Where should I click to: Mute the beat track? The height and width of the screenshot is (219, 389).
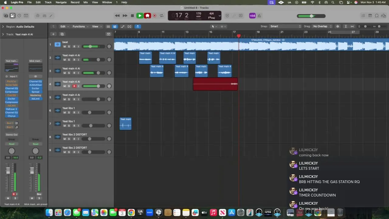[x=64, y=47]
